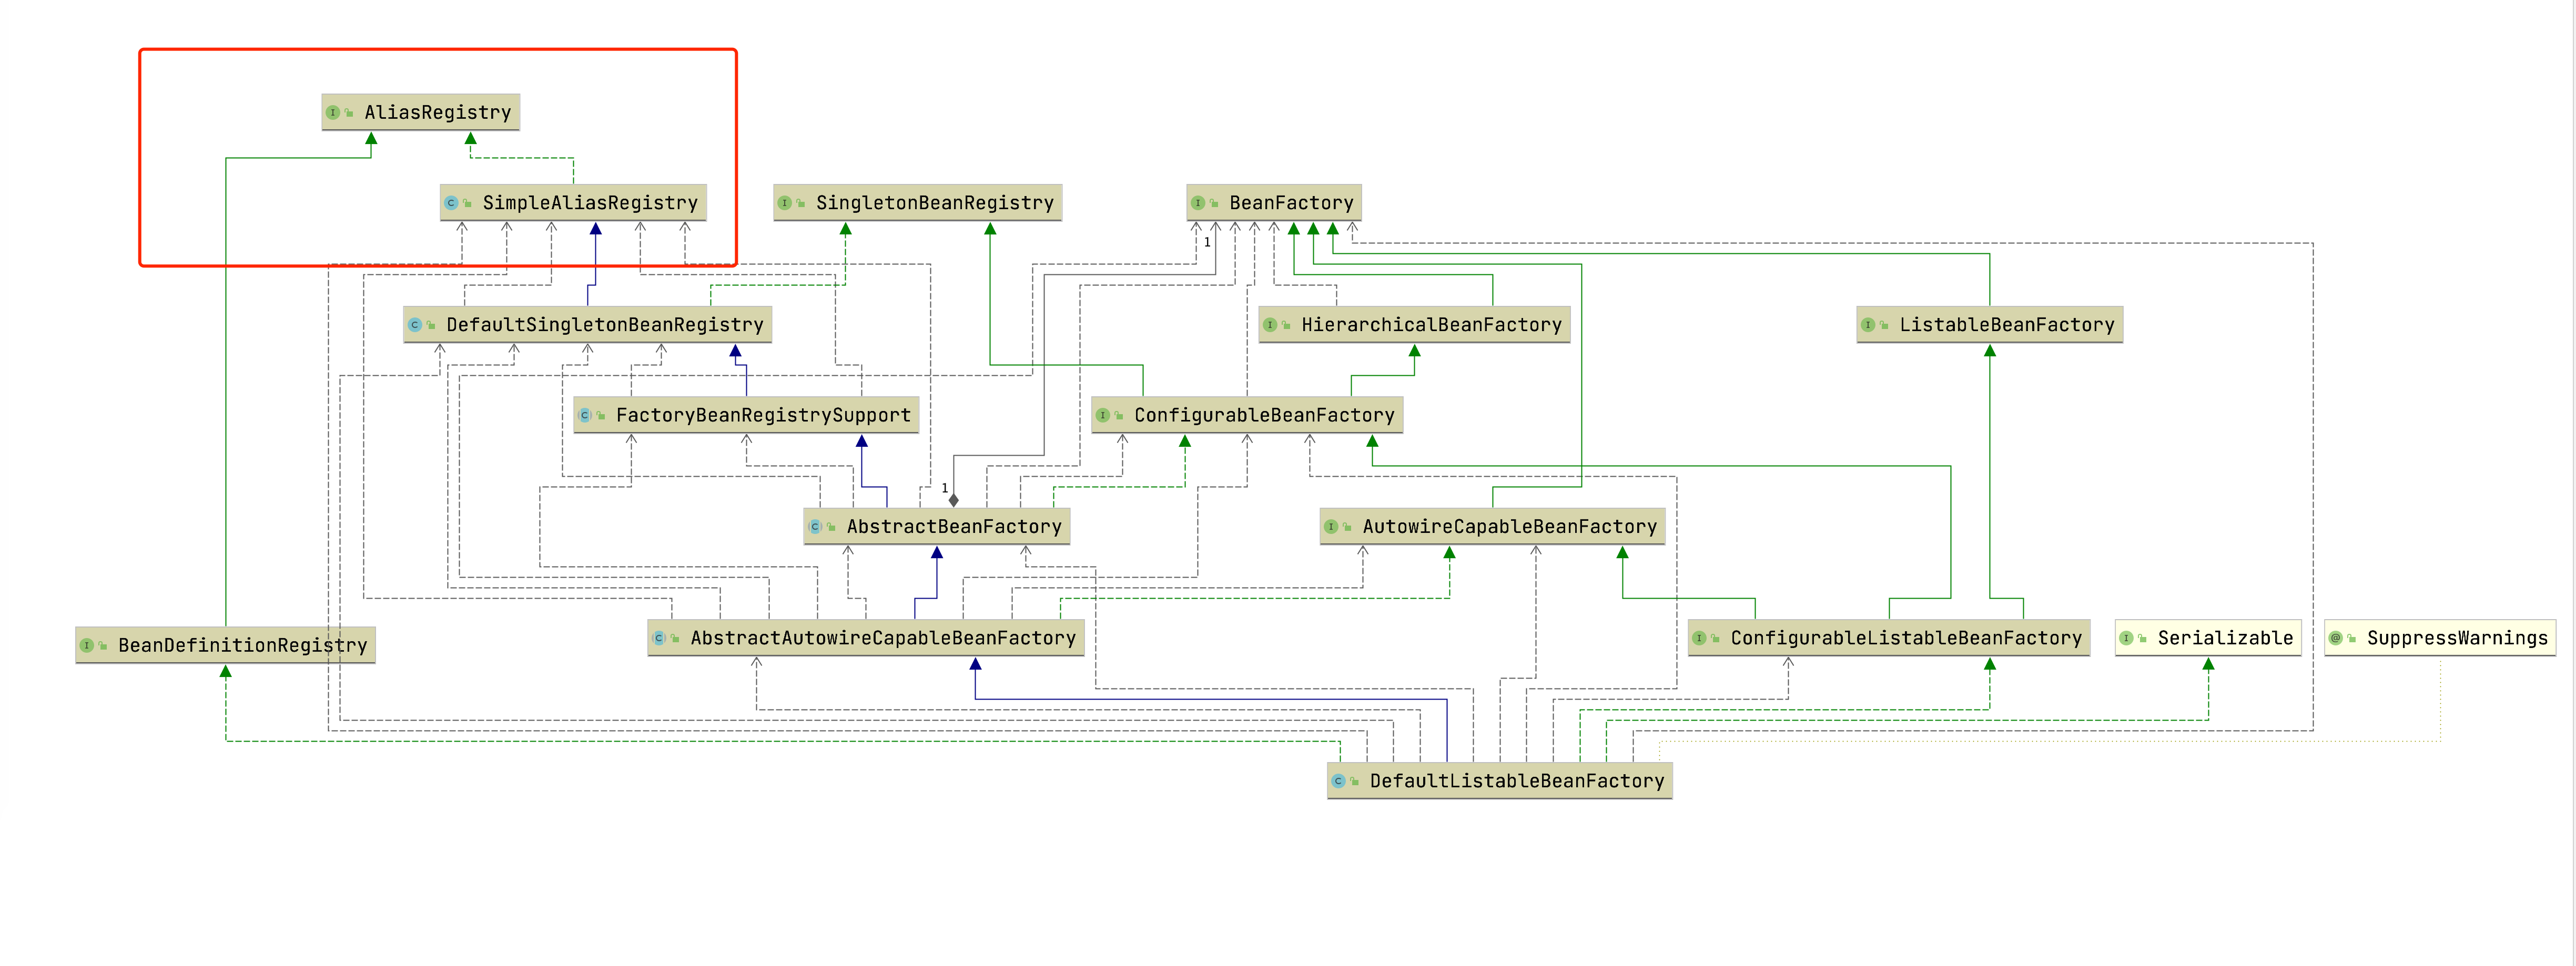Click the interface icon beside Serializable
The height and width of the screenshot is (966, 2576).
click(2126, 639)
